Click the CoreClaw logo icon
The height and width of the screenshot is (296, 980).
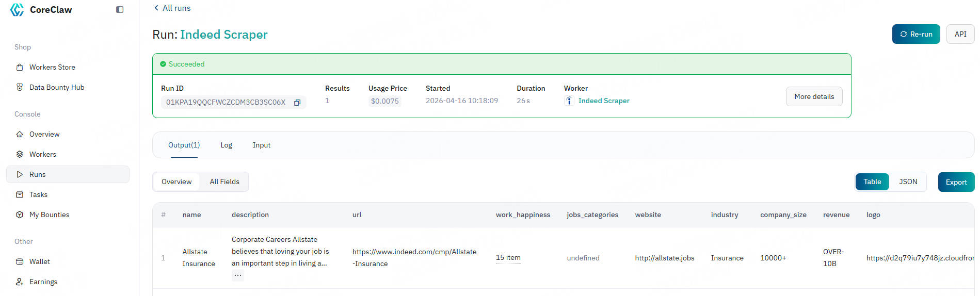(17, 10)
